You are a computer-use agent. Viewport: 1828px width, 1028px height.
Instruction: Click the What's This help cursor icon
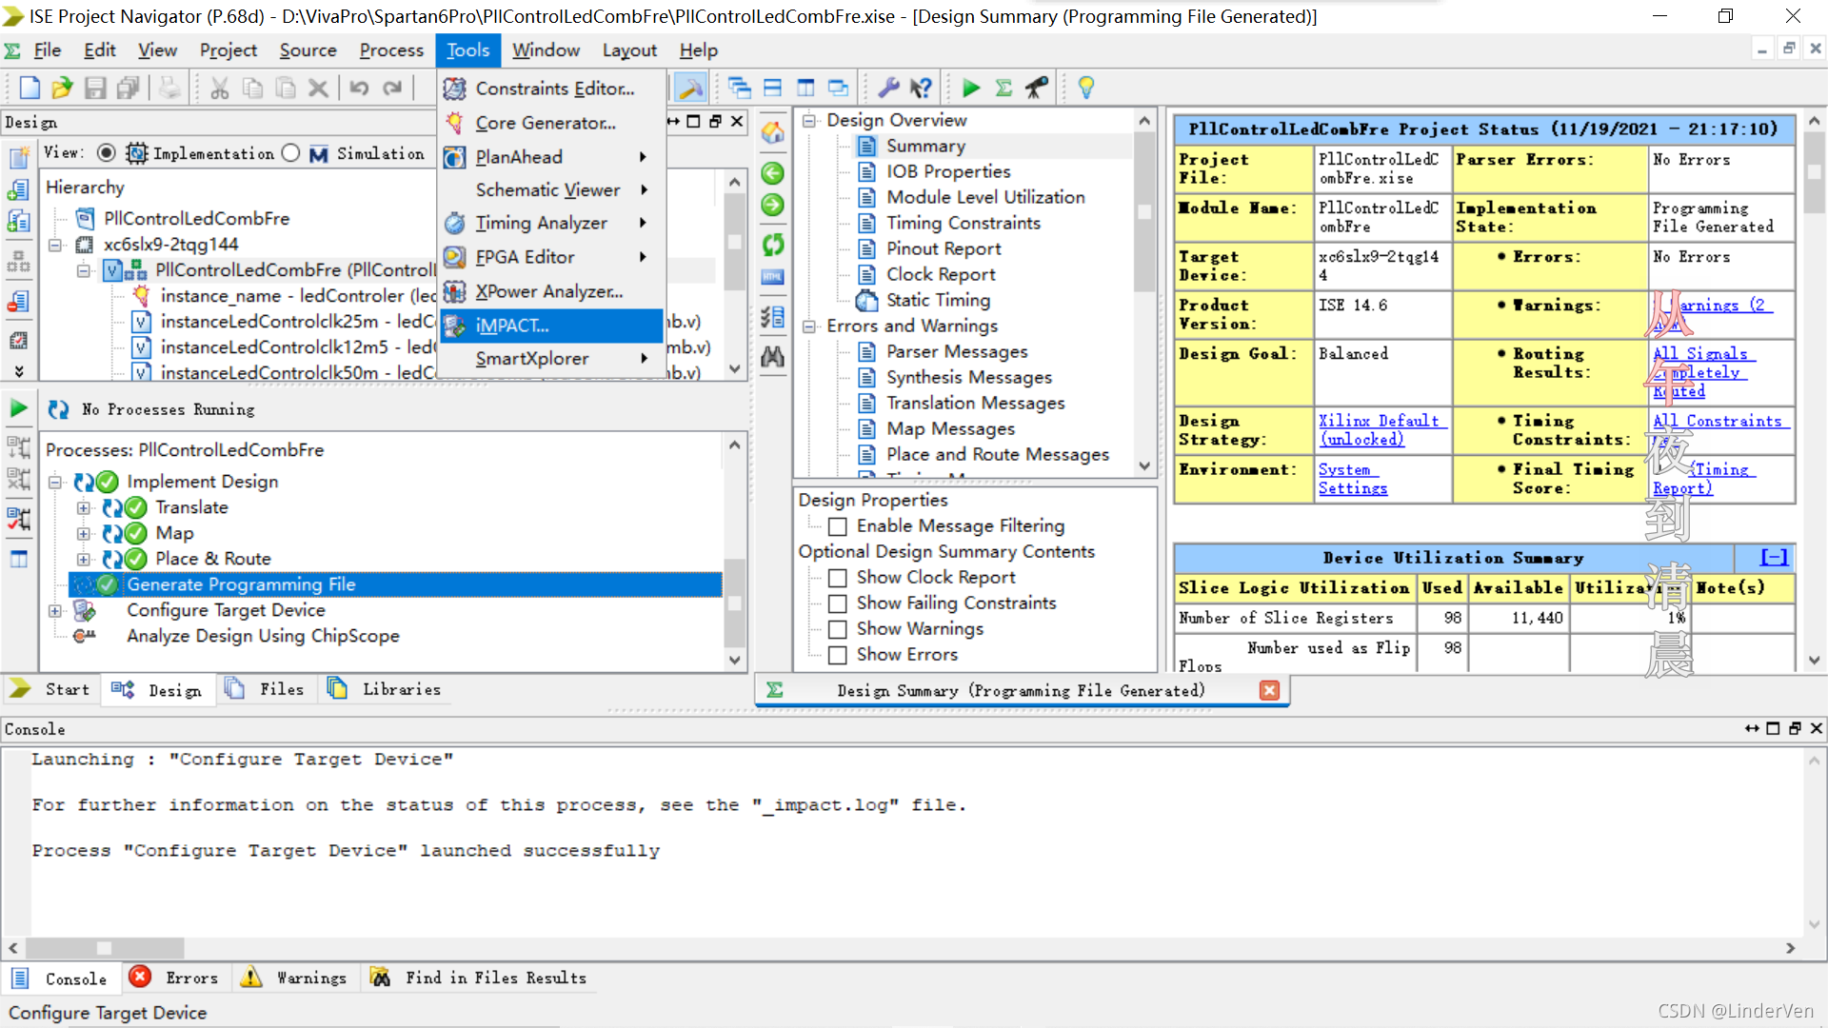click(x=920, y=89)
